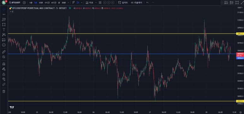
Task: Select the blue 30556.0 price label
Action: tap(240, 58)
